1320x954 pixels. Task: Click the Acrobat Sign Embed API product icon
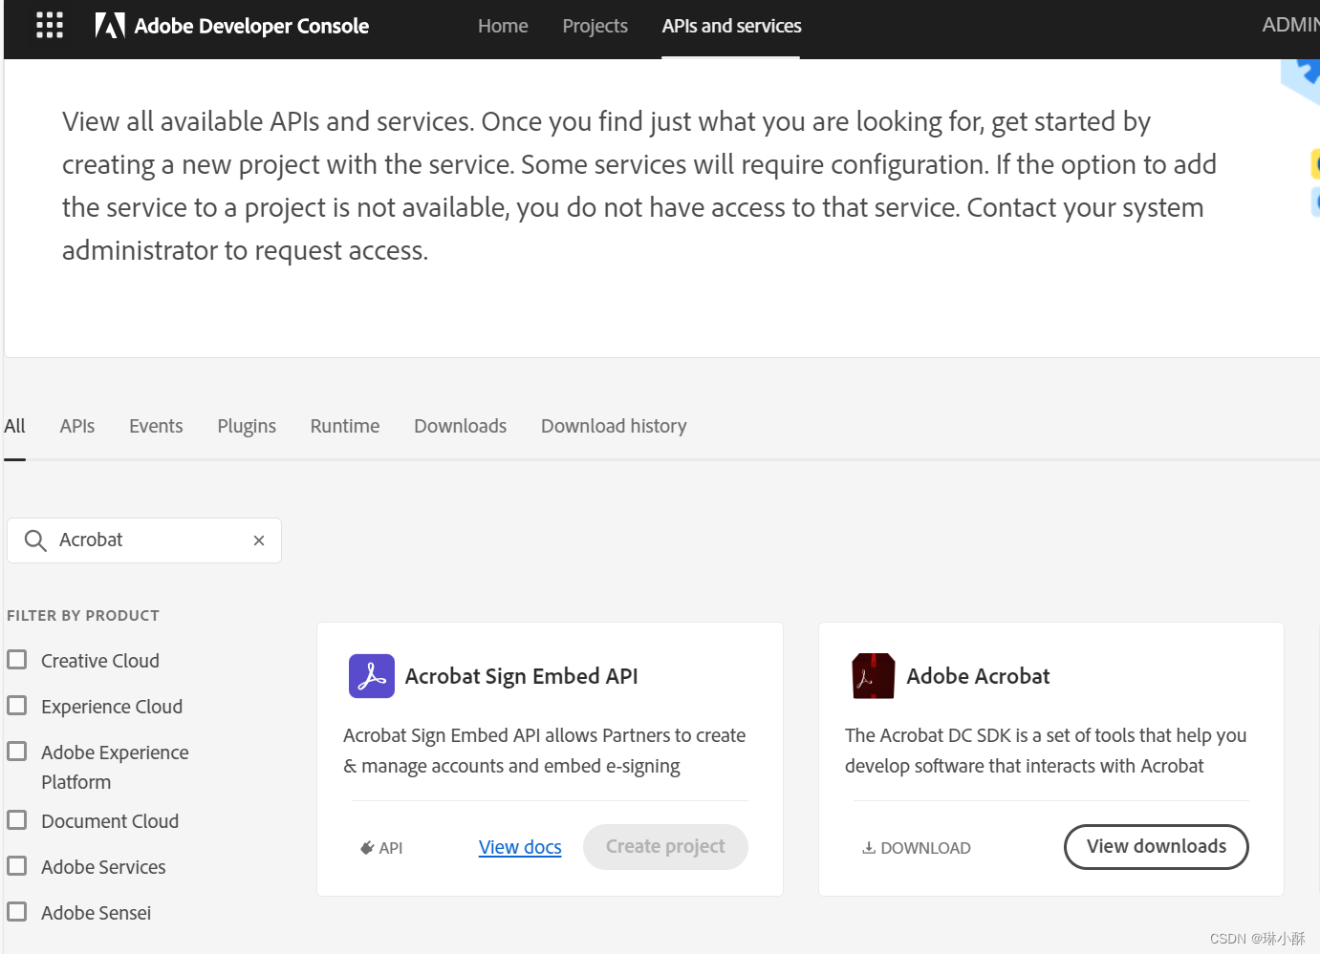tap(371, 675)
